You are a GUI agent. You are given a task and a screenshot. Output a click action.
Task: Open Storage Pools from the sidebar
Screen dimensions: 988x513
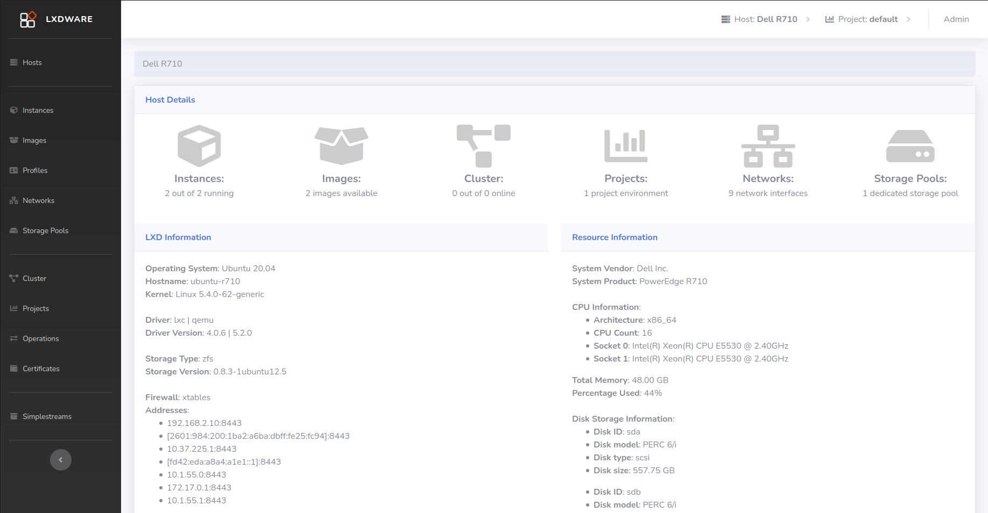coord(45,230)
